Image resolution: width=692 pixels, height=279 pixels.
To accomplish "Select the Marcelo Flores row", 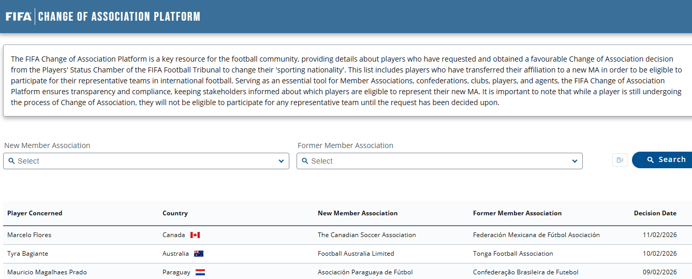I will 30,235.
